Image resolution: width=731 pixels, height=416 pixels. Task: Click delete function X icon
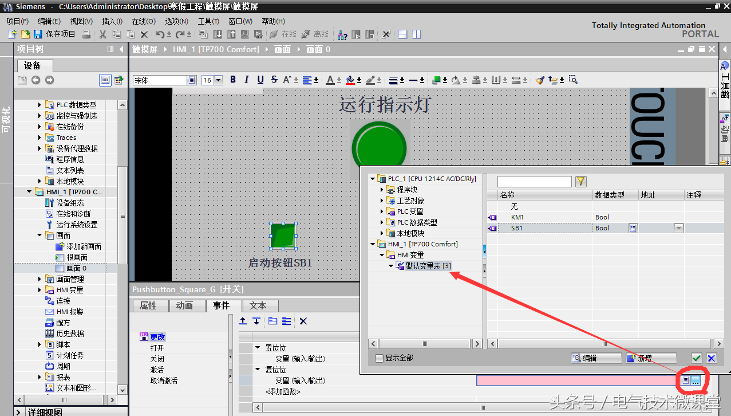tap(303, 321)
